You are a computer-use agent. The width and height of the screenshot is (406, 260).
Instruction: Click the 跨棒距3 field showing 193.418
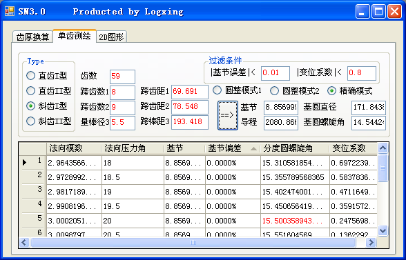tap(190, 122)
